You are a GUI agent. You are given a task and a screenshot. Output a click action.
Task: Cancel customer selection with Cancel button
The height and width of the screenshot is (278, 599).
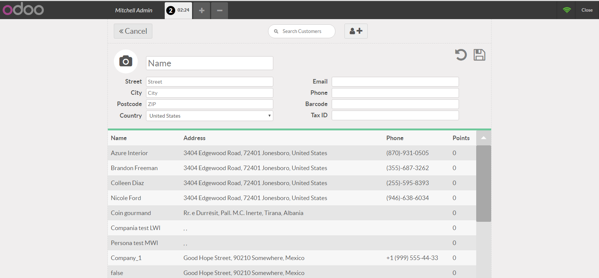click(133, 31)
